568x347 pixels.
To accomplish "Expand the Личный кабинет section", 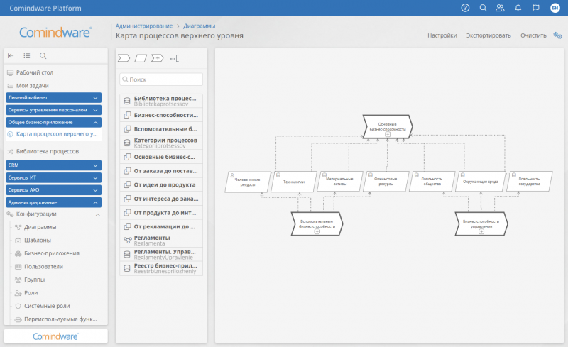I will (x=95, y=97).
